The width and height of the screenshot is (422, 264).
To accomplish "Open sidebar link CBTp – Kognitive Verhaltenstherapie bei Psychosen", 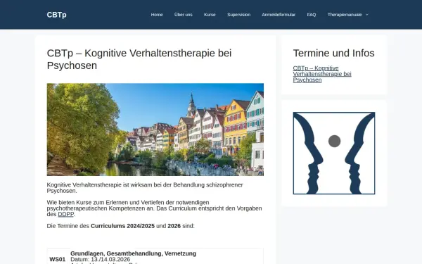I will 322,74.
